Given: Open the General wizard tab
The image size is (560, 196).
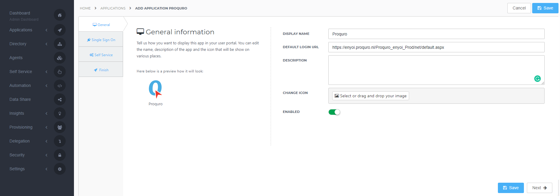Looking at the screenshot, I should 101,25.
